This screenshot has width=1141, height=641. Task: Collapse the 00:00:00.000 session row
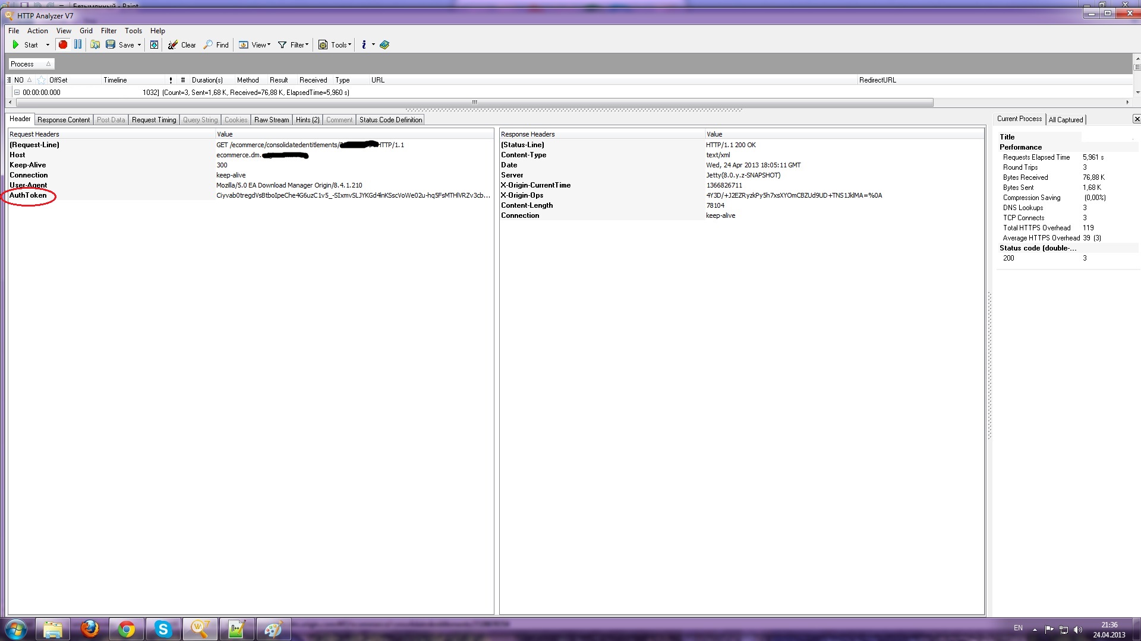point(17,93)
